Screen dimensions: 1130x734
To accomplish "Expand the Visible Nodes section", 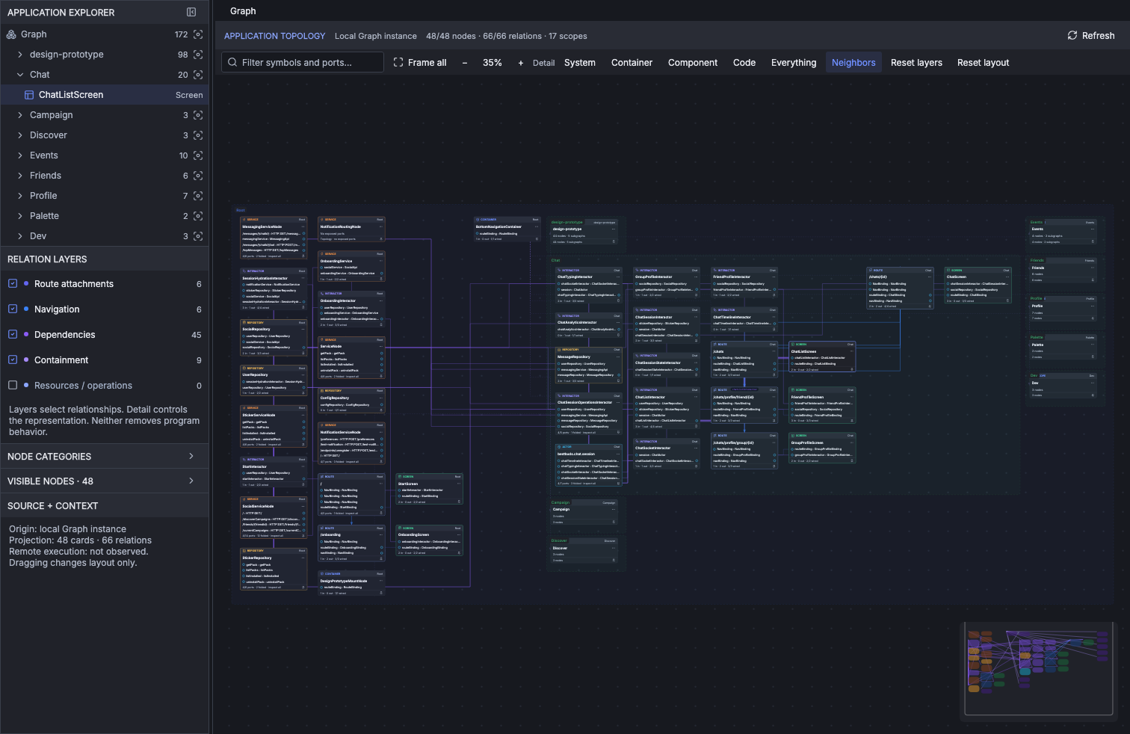I will click(105, 481).
